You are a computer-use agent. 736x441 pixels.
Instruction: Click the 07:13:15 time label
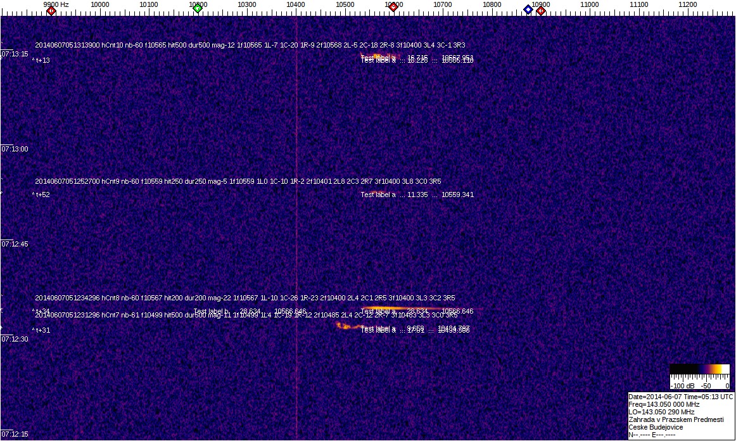pyautogui.click(x=15, y=54)
